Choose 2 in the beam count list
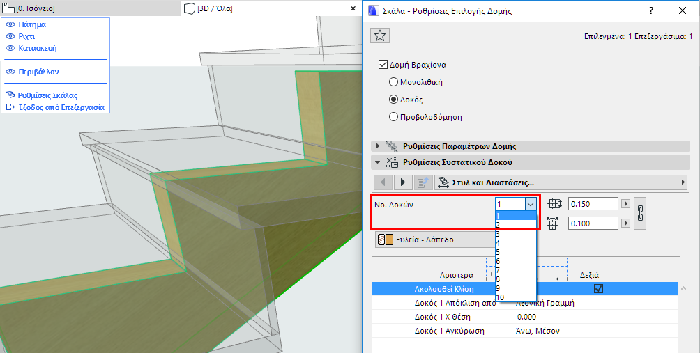Viewport: 700px width, 353px height. click(516, 225)
